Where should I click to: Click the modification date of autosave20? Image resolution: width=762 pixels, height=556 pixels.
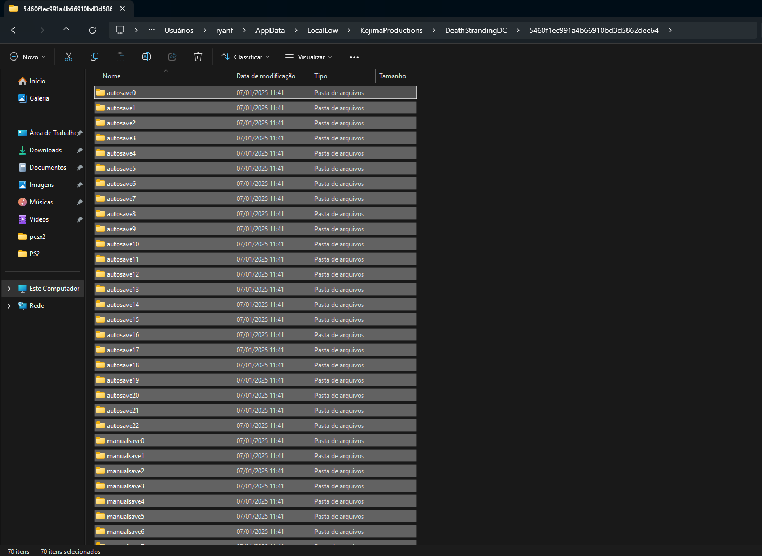tap(260, 396)
